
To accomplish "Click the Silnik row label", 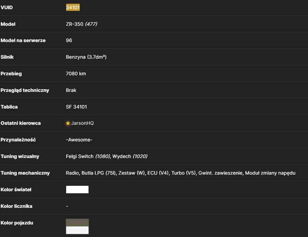I will [7, 57].
